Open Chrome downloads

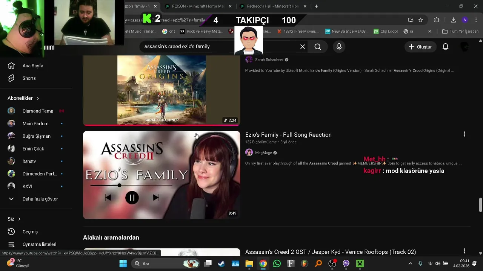coord(453,20)
